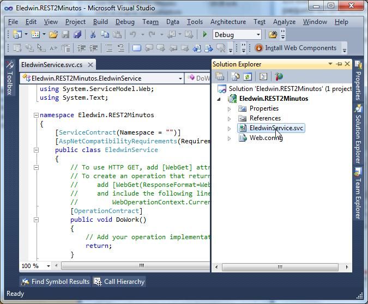This screenshot has height=304, width=368.
Task: Open the Build menu
Action: coord(100,22)
